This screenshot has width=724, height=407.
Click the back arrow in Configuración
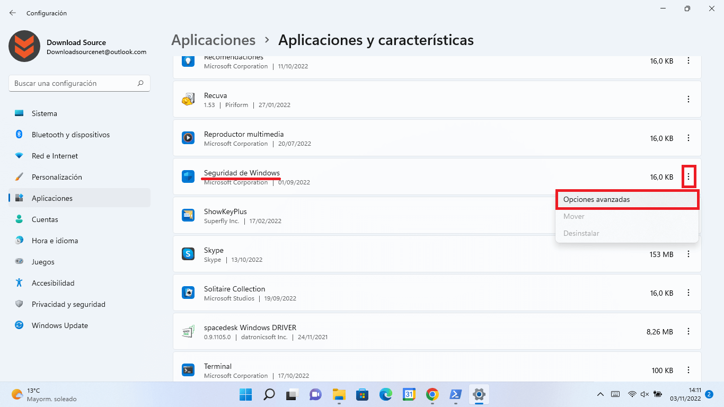click(13, 13)
